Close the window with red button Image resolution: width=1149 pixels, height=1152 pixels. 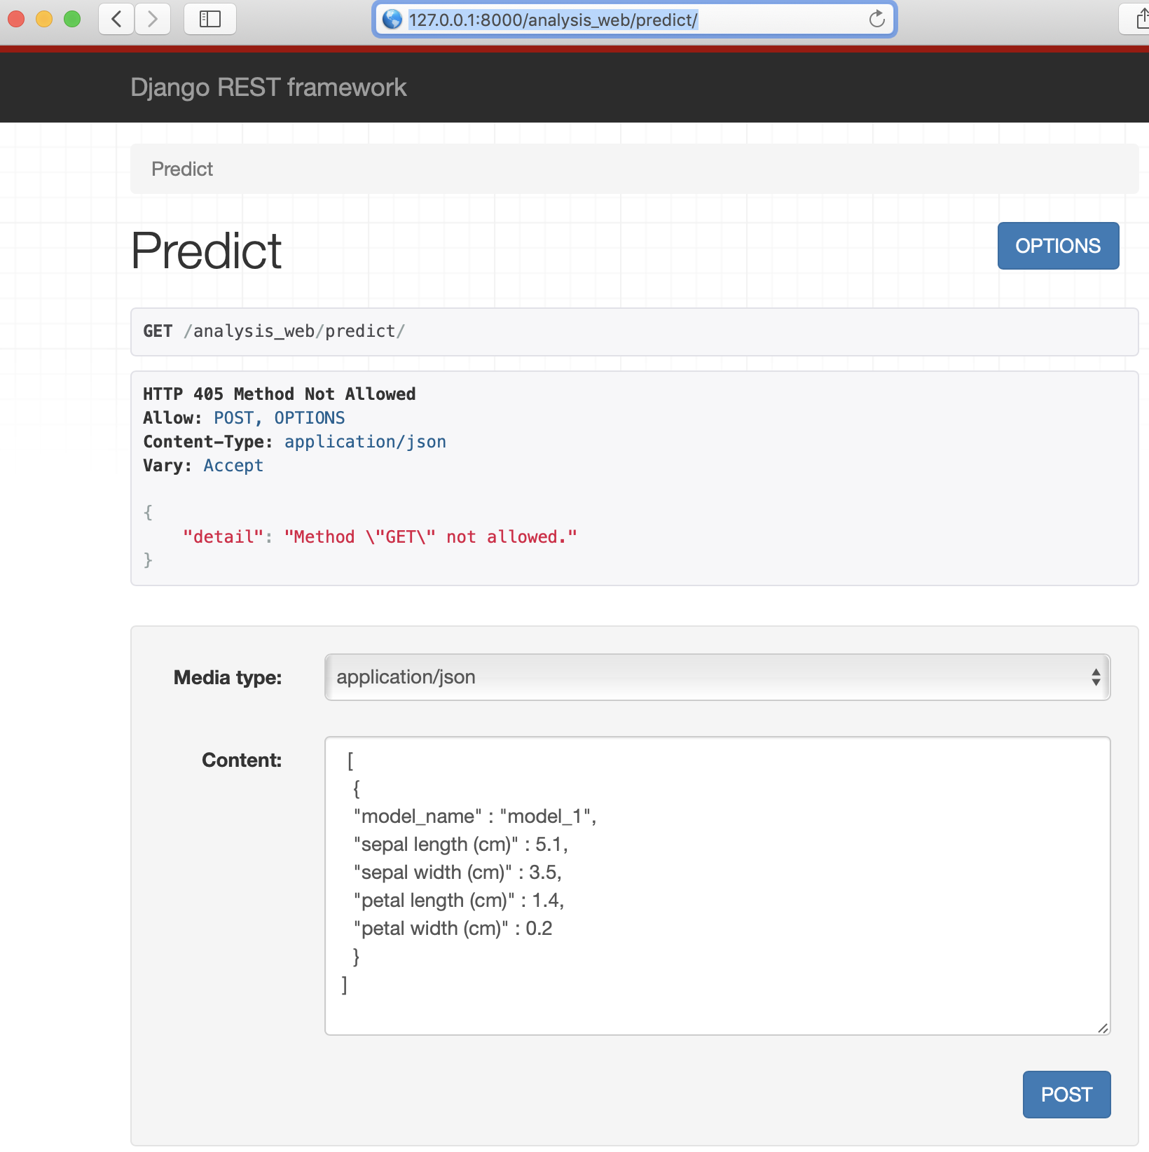click(16, 19)
